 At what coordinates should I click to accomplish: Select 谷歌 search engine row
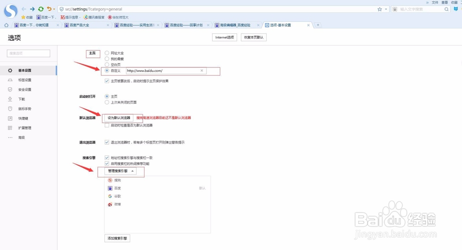coord(158,196)
